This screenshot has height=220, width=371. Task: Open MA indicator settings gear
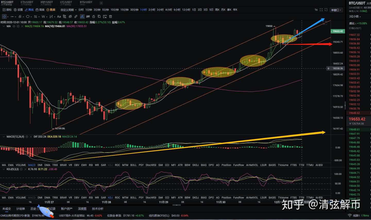[18, 26]
